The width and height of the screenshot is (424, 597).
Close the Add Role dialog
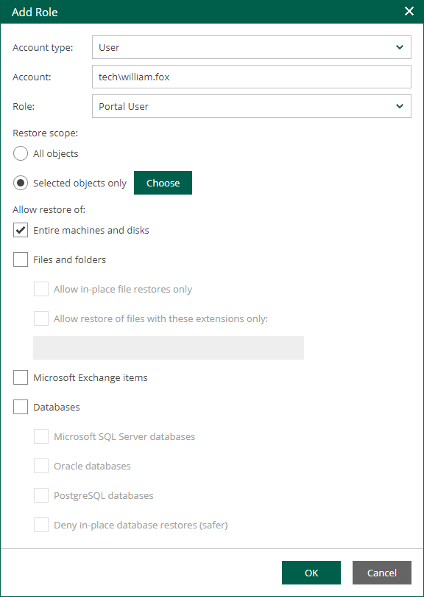(x=409, y=12)
